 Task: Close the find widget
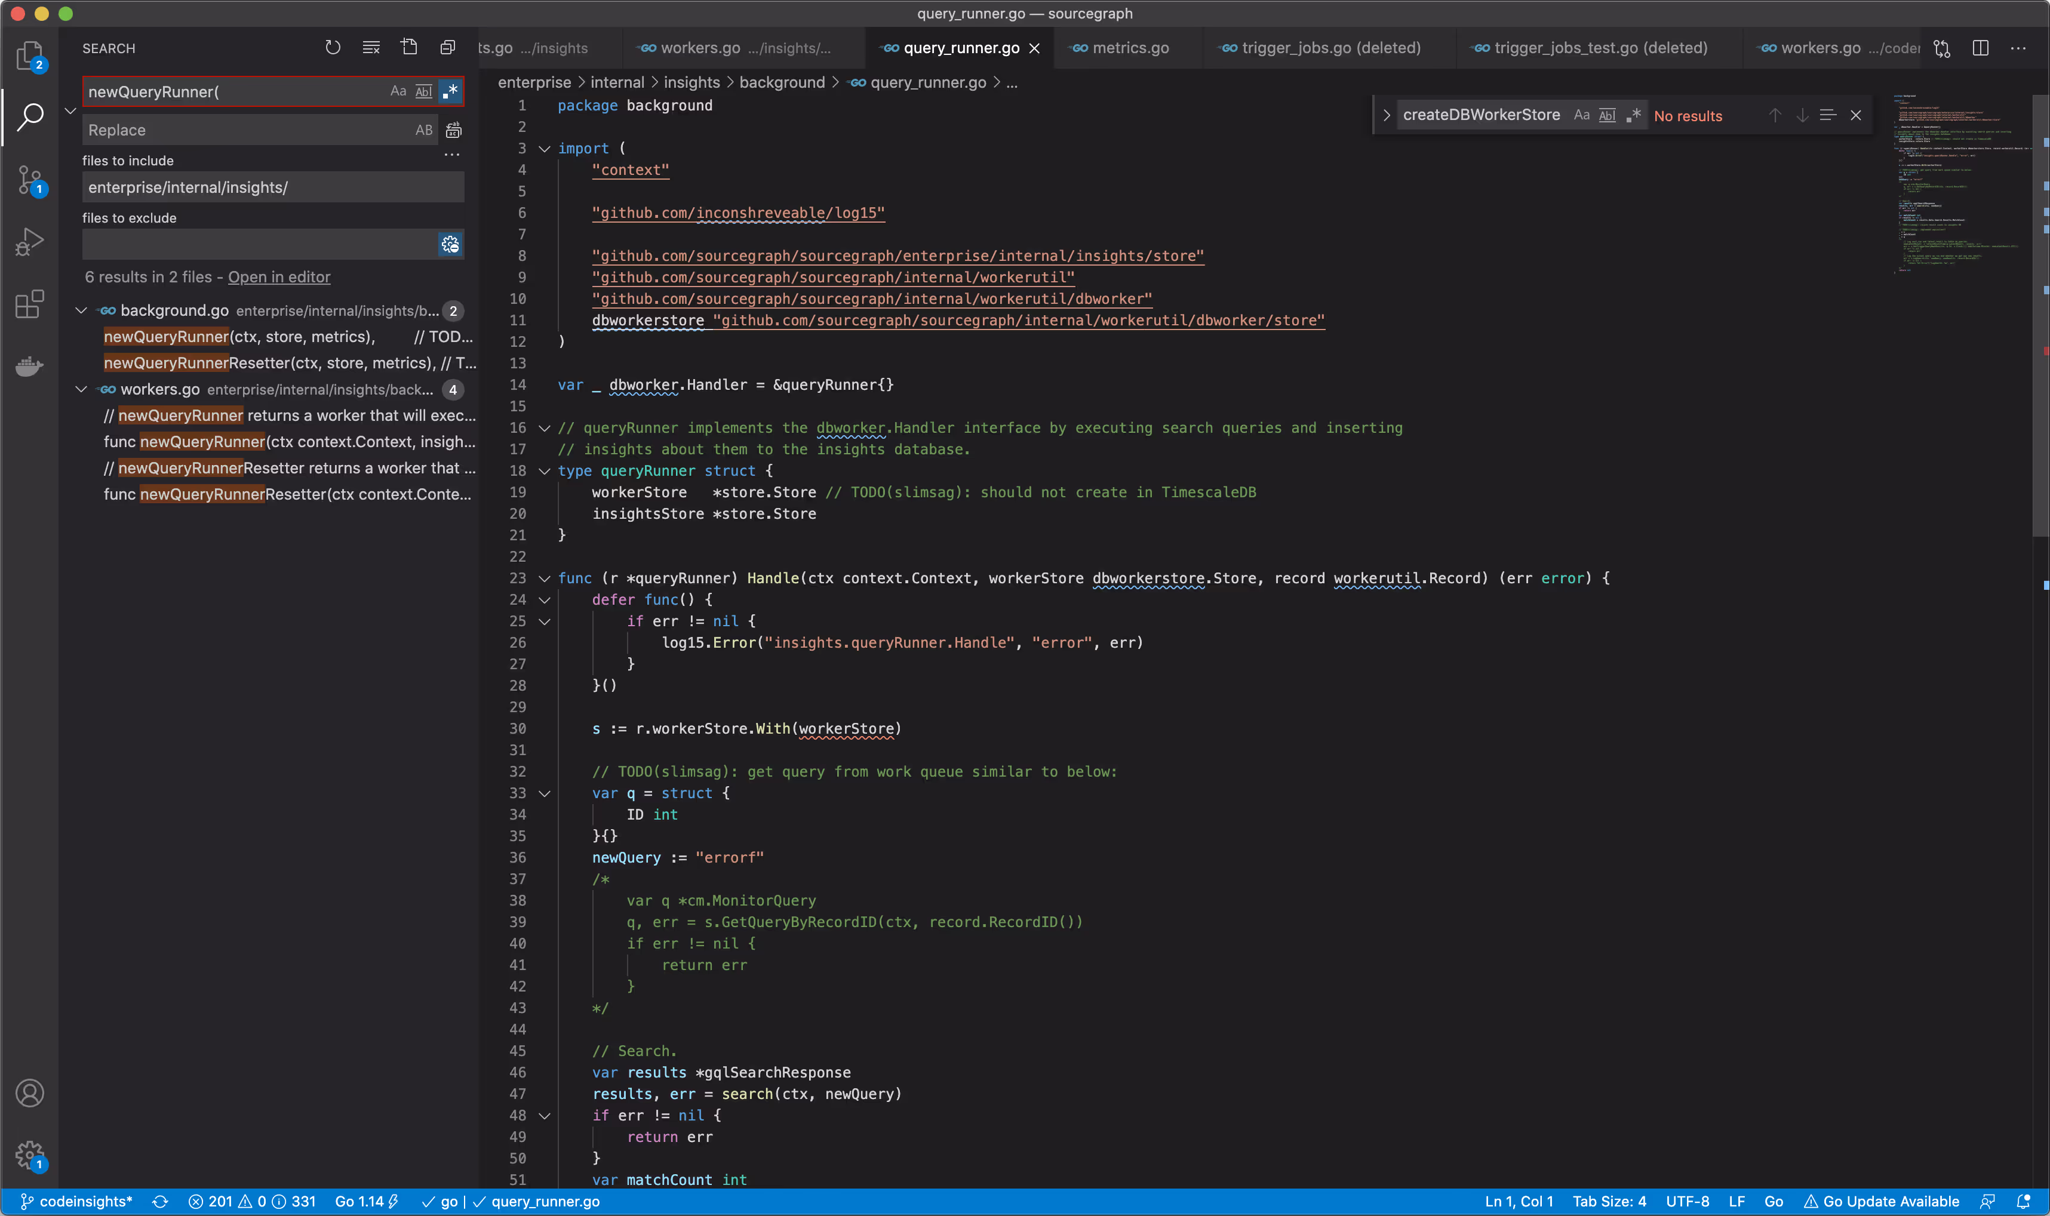point(1856,116)
